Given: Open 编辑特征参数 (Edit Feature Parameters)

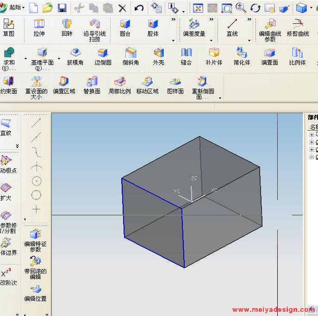Looking at the screenshot, I should pos(35,240).
